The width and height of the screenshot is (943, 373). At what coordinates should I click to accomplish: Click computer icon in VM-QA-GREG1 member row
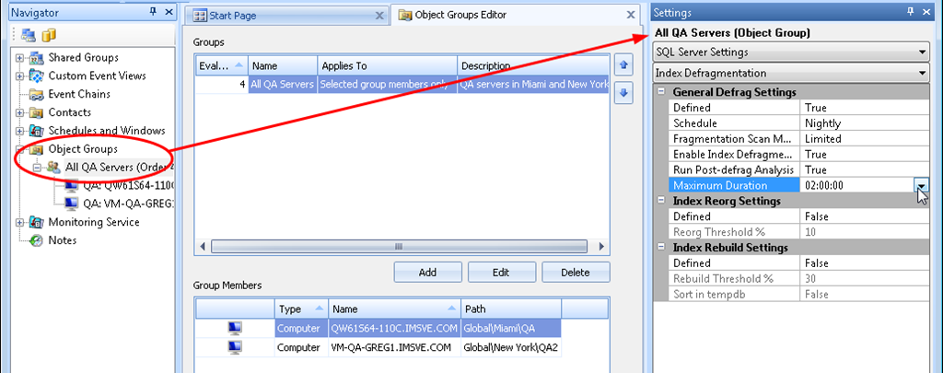pyautogui.click(x=235, y=347)
